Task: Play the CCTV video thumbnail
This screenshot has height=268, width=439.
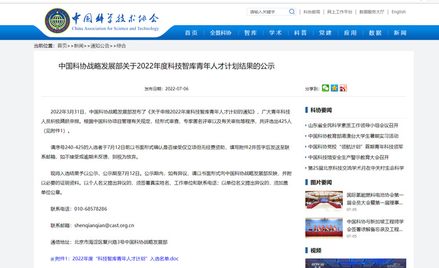Action: coord(355,263)
